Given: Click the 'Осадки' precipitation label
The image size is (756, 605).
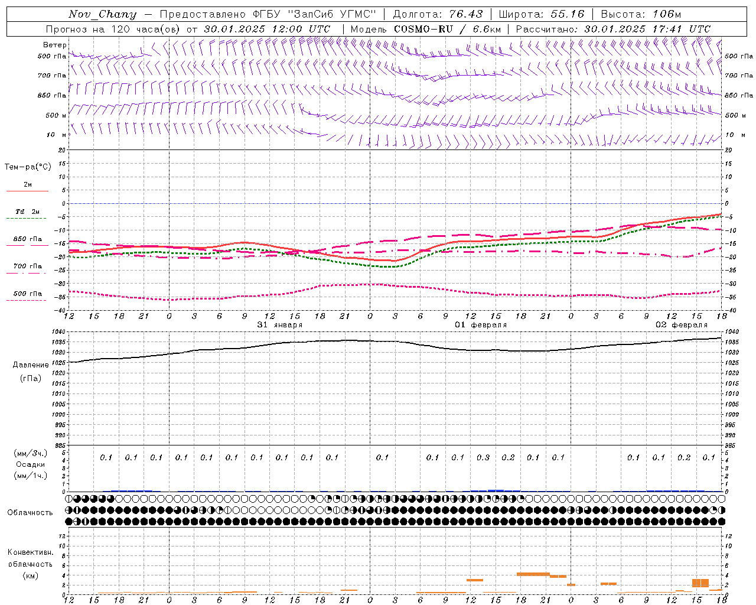Looking at the screenshot, I should point(31,464).
